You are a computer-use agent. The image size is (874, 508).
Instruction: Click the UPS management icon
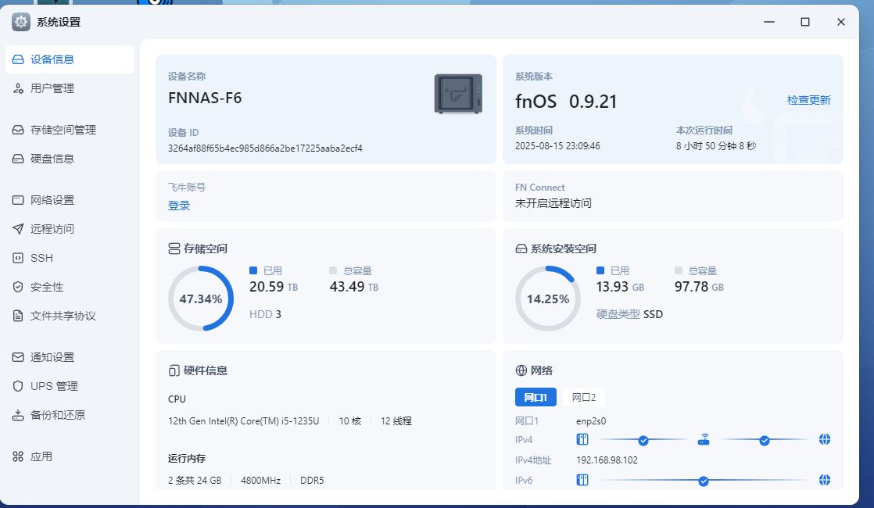click(x=18, y=386)
